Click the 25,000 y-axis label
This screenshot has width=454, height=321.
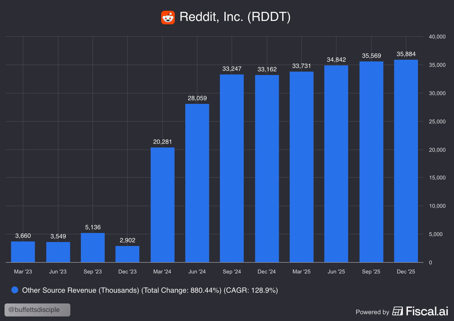click(x=437, y=121)
